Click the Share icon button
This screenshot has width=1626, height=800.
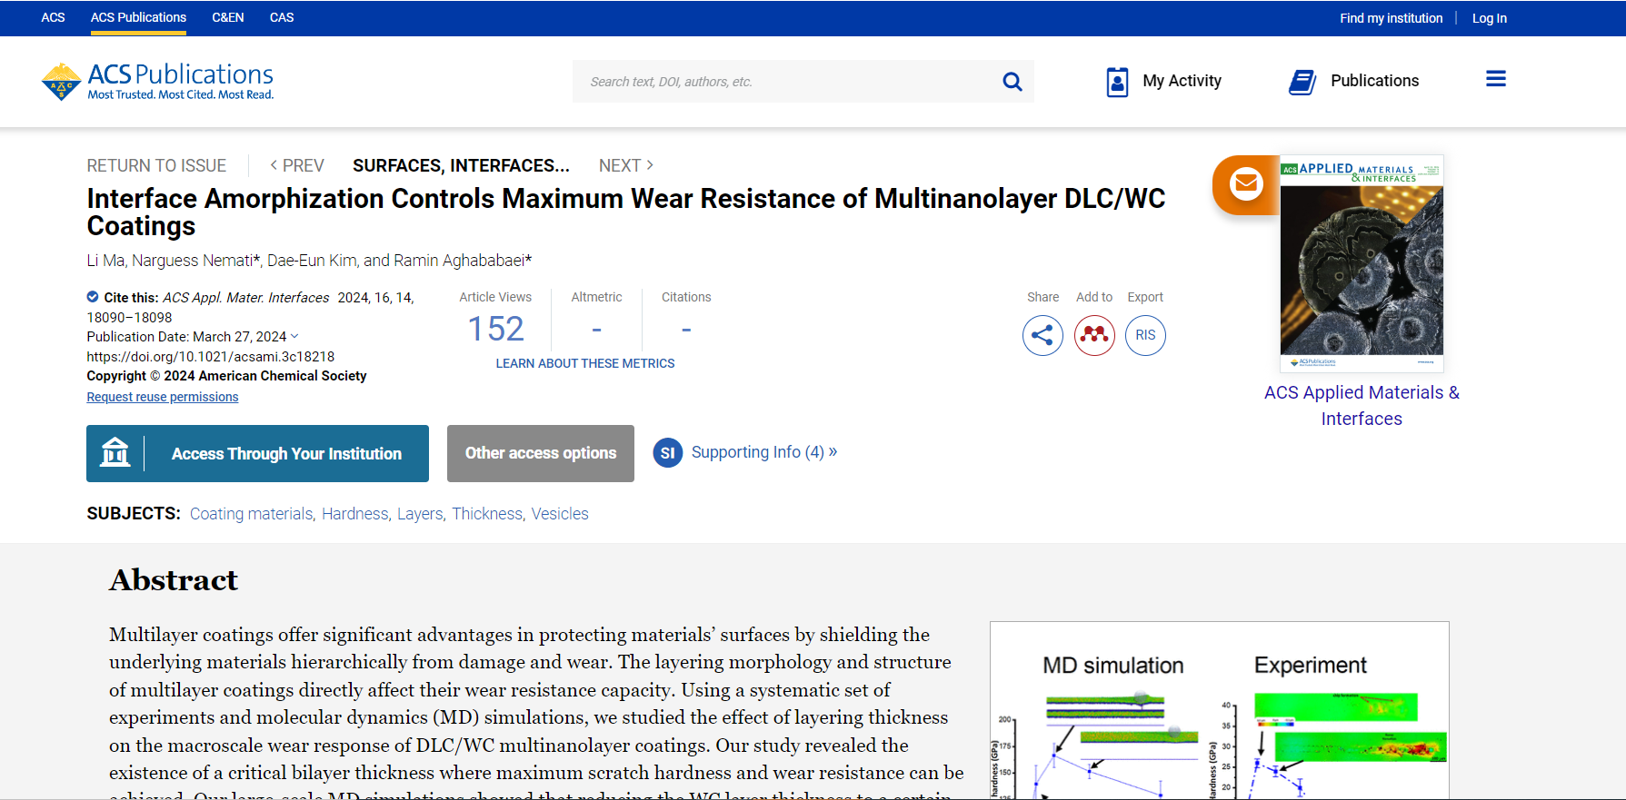pyautogui.click(x=1042, y=336)
